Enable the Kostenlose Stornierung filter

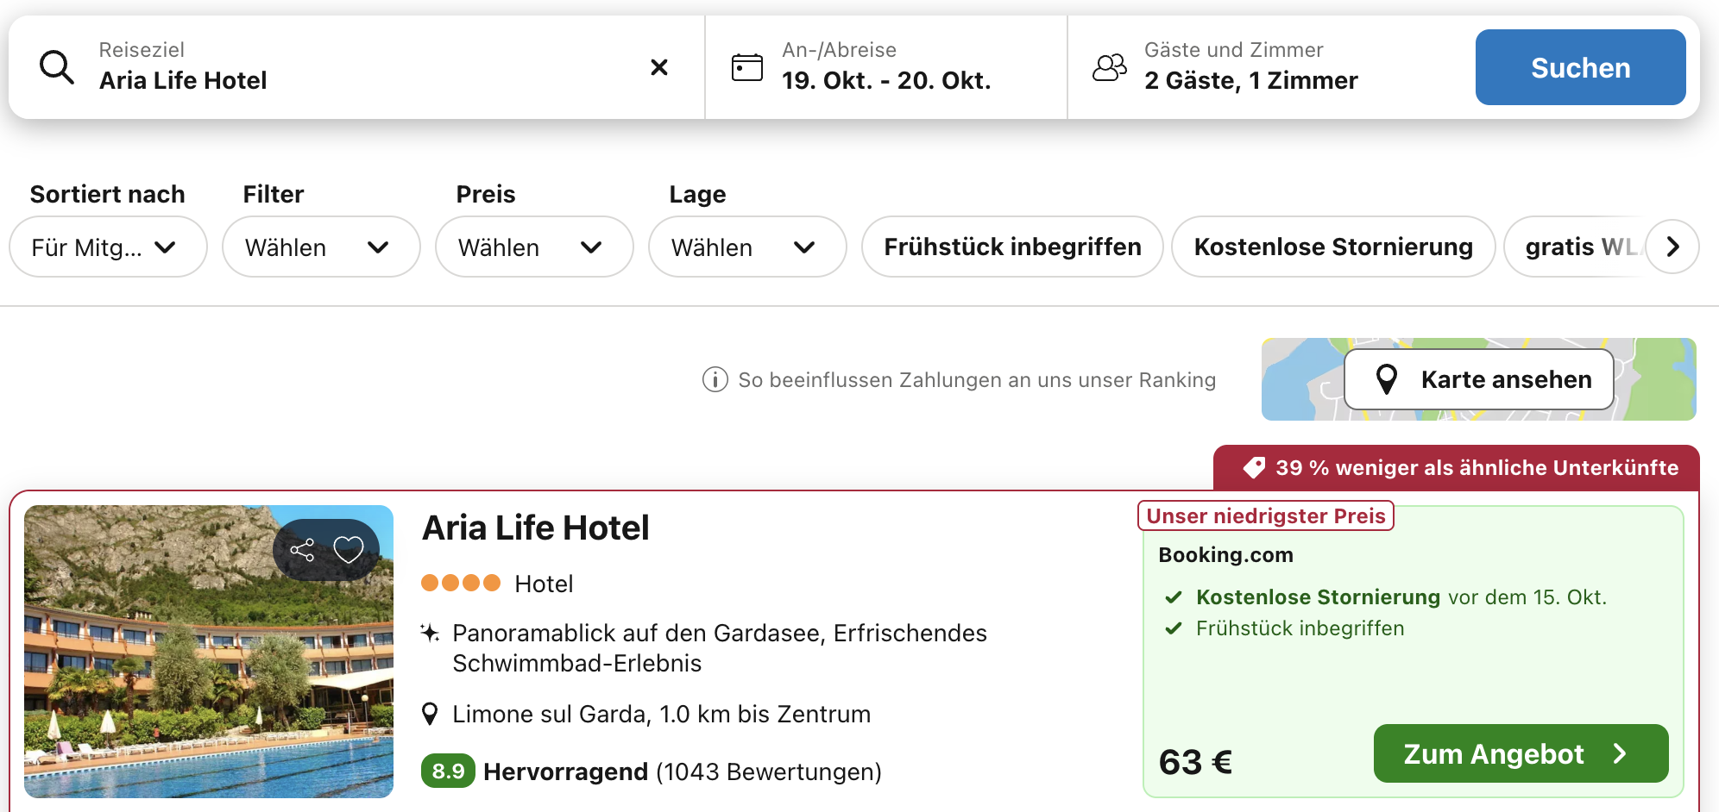pyautogui.click(x=1333, y=247)
